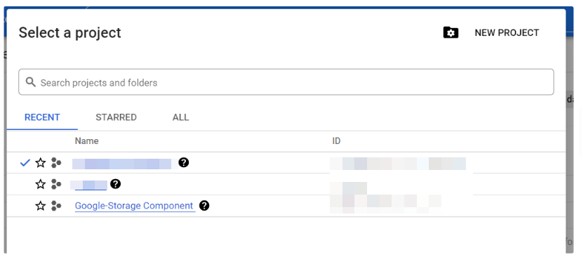Open help icon beside the checked project name

pyautogui.click(x=183, y=162)
